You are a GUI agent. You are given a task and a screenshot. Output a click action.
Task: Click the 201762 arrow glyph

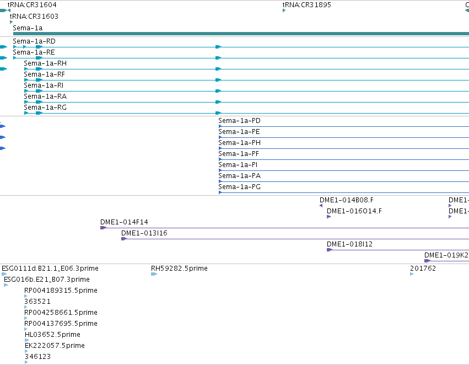tap(412, 275)
